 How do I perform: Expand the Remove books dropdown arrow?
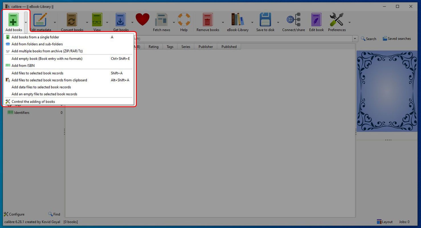(x=223, y=22)
